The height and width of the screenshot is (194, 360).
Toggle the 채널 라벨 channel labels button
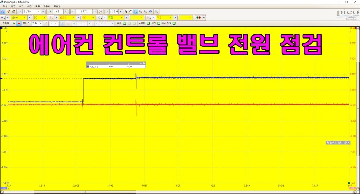[173, 23]
